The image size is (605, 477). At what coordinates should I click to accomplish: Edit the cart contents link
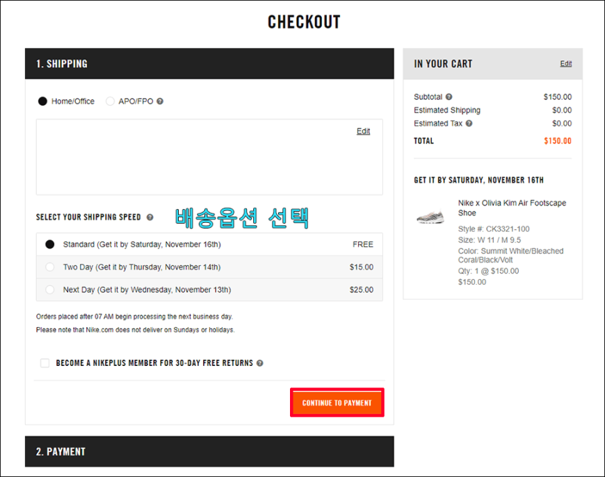click(x=565, y=64)
